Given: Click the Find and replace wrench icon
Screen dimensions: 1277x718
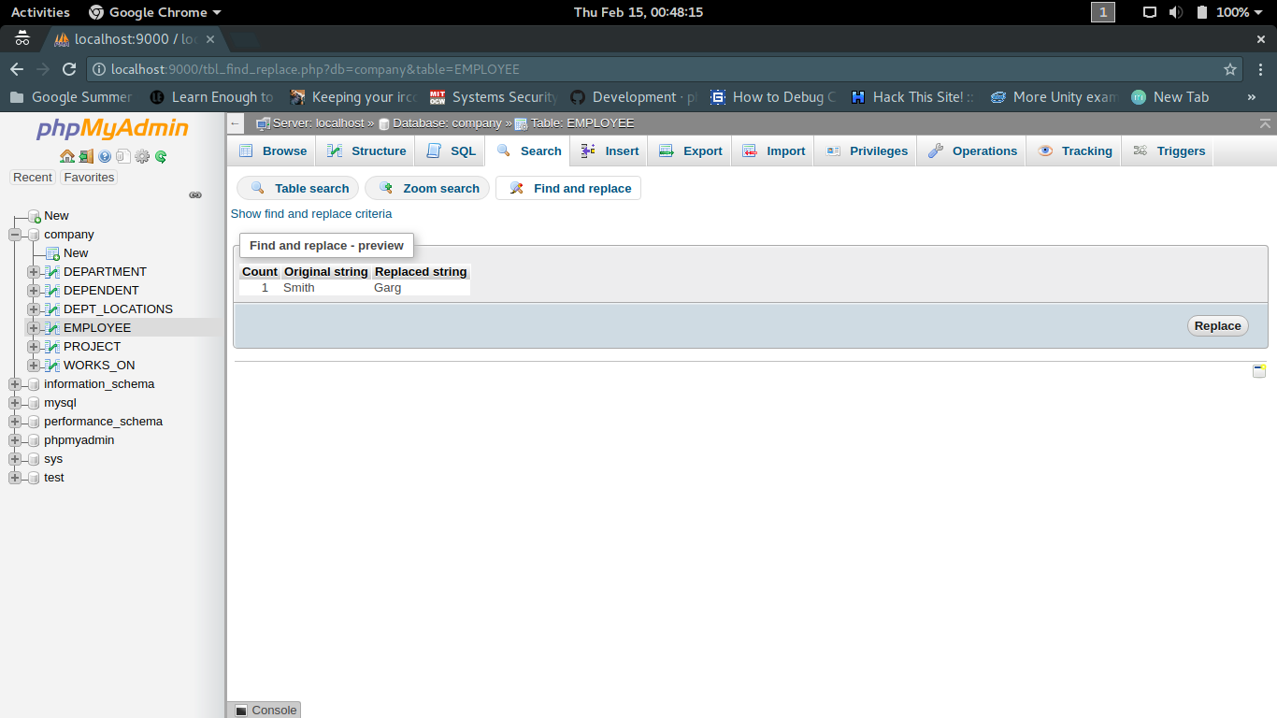Looking at the screenshot, I should (516, 188).
